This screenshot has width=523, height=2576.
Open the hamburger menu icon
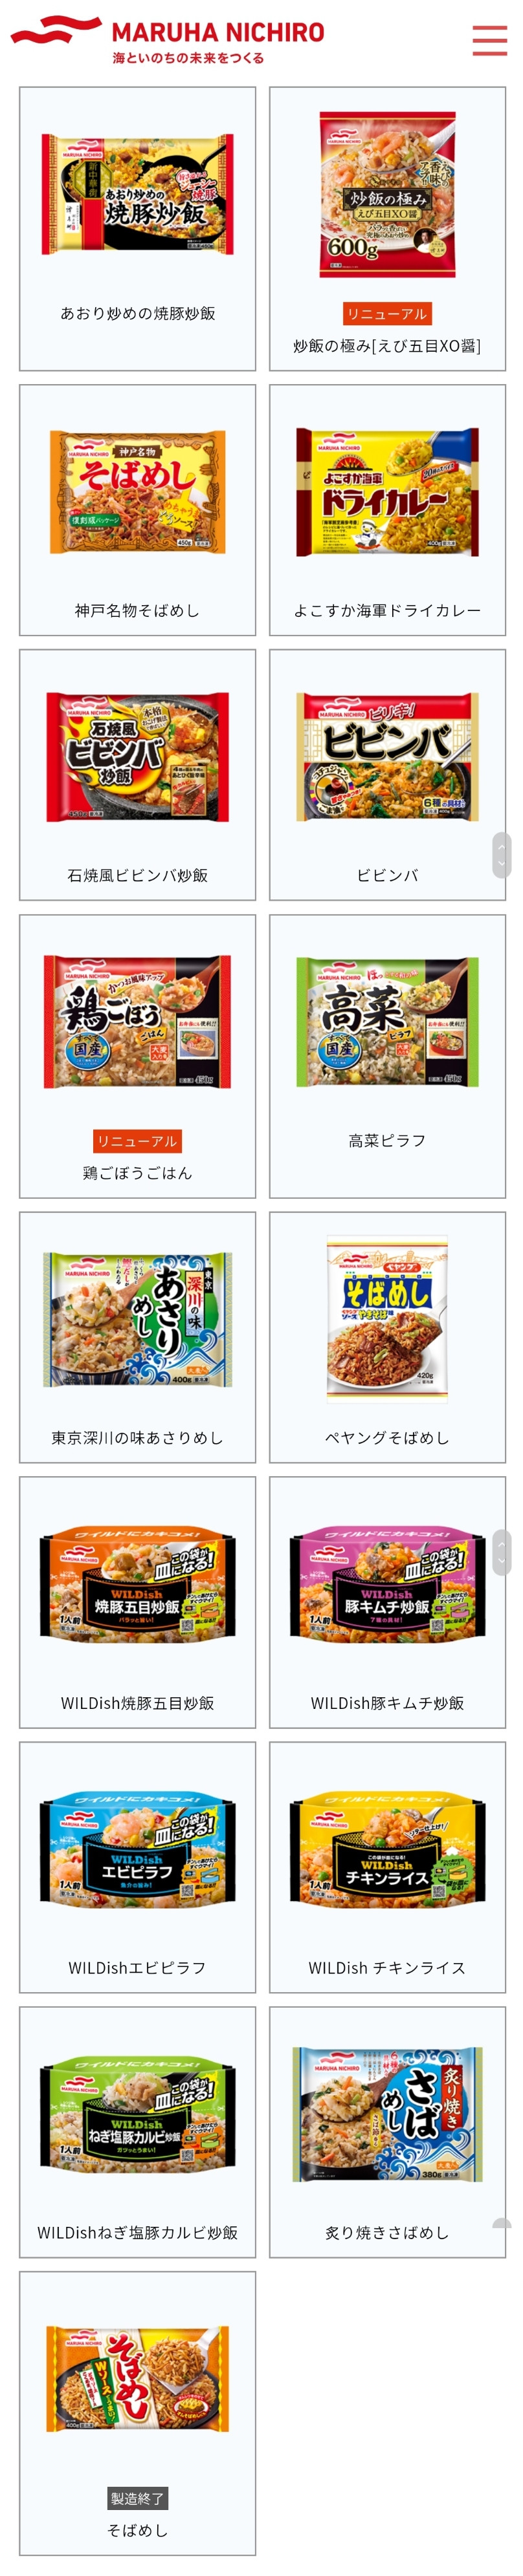point(489,39)
